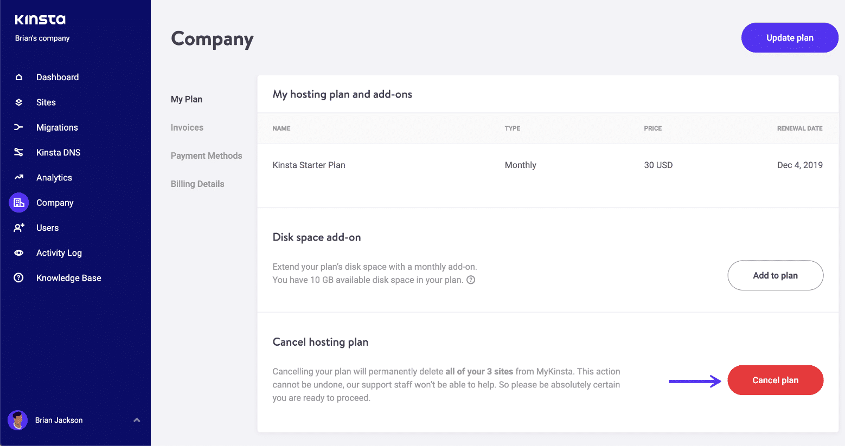Open Billing Details section
The width and height of the screenshot is (845, 446).
(x=197, y=184)
